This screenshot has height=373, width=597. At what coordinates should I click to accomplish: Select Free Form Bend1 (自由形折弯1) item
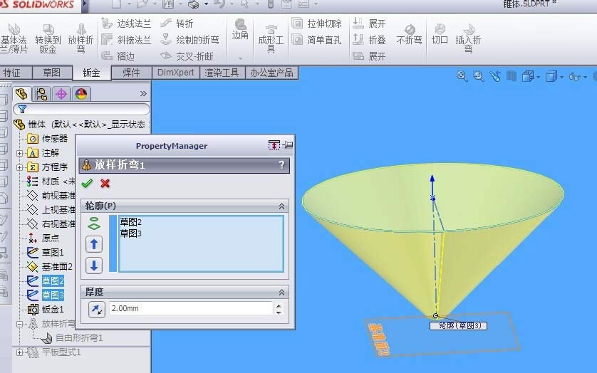[x=73, y=338]
